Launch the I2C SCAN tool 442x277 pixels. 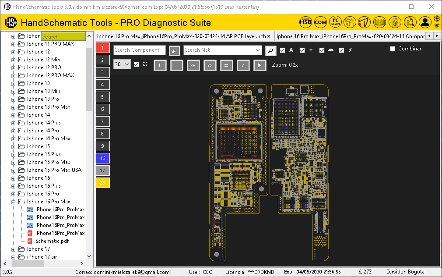335,22
